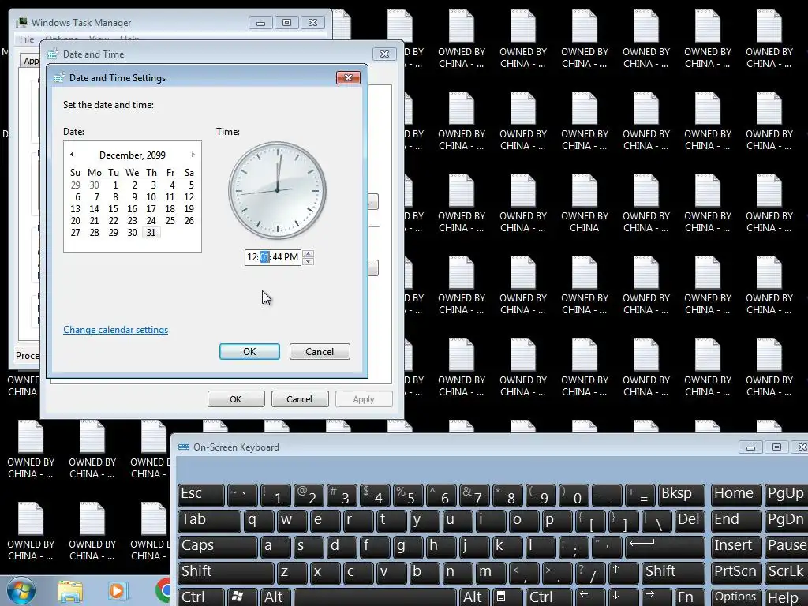The height and width of the screenshot is (606, 808).
Task: Click the End key on On-Screen Keyboard
Action: click(736, 521)
